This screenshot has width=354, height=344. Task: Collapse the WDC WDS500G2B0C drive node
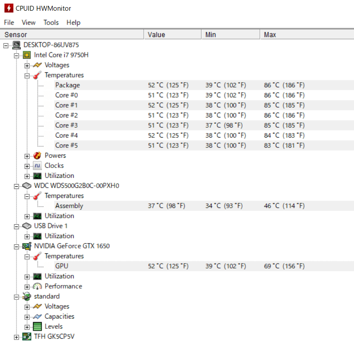point(16,186)
